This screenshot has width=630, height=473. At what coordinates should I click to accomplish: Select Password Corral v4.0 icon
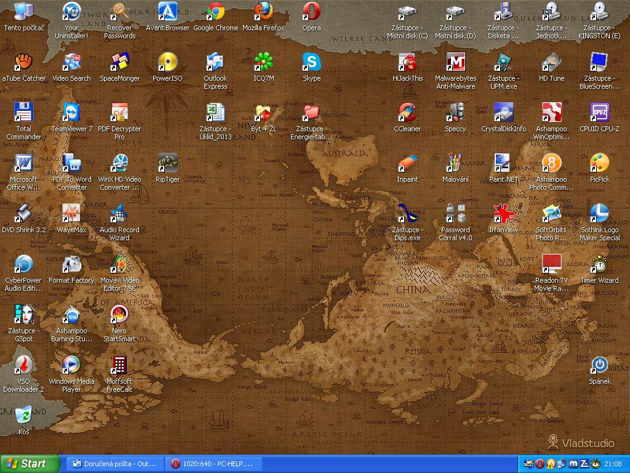pyautogui.click(x=455, y=213)
